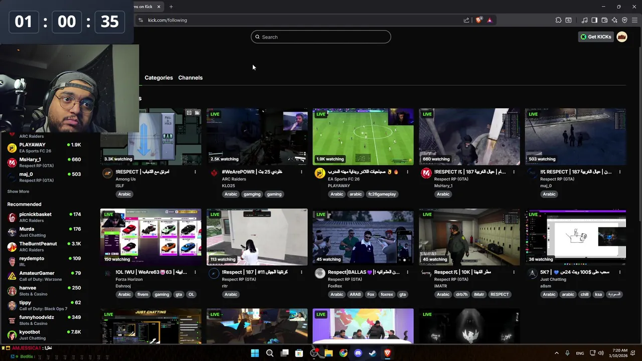Open a new browser tab
This screenshot has width=642, height=361.
[x=171, y=7]
